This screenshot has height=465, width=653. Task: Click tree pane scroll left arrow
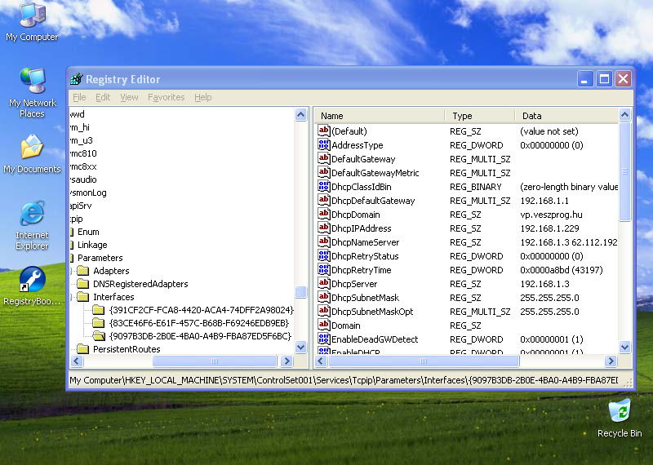[x=77, y=361]
